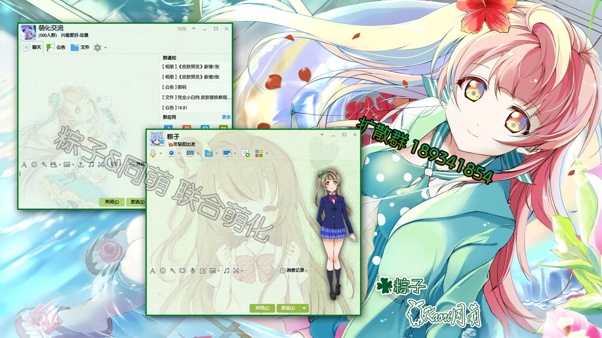The image size is (602, 338).
Task: Click 发送 button in 粽子 chat
Action: click(288, 308)
